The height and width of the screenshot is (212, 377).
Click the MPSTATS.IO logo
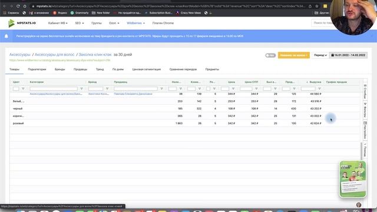[x=22, y=23]
